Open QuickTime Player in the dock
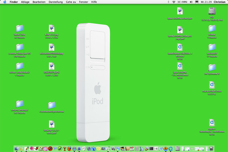Screen dimensions: 228x152 [x=171, y=149]
